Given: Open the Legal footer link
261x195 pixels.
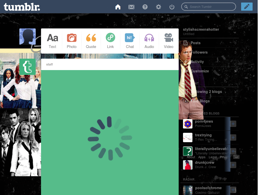Looking at the screenshot, I should click(x=213, y=157).
